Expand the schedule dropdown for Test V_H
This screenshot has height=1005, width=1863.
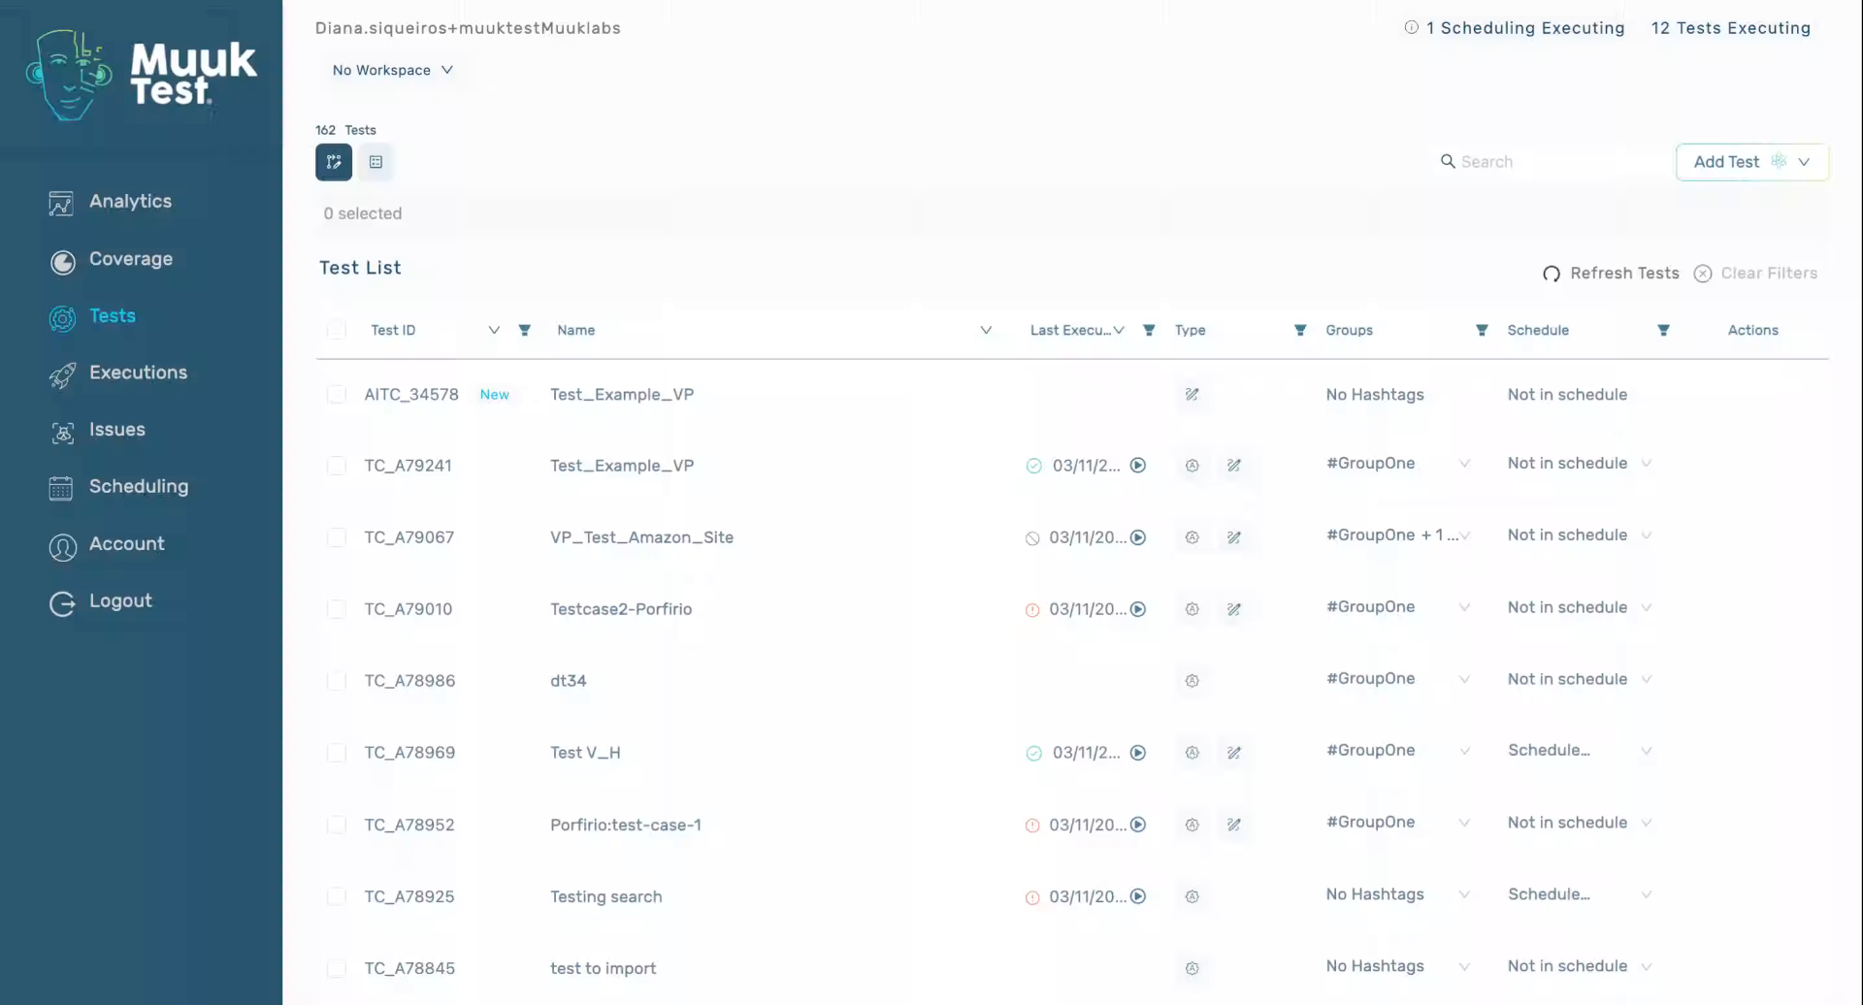pos(1647,751)
